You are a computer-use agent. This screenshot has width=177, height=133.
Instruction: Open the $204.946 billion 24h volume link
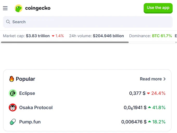[108, 36]
